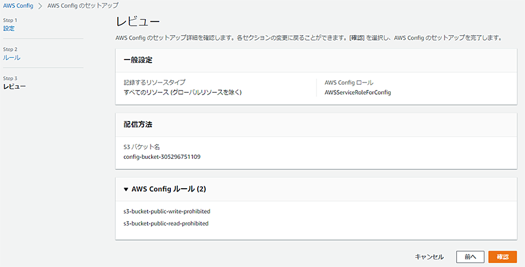525x267 pixels.
Task: Cancel setup with the キャンセル button
Action: [x=429, y=256]
